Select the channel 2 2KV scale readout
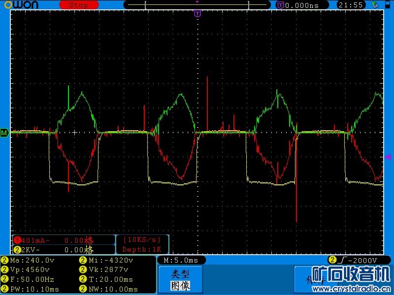394x295 pixels. pyautogui.click(x=53, y=249)
